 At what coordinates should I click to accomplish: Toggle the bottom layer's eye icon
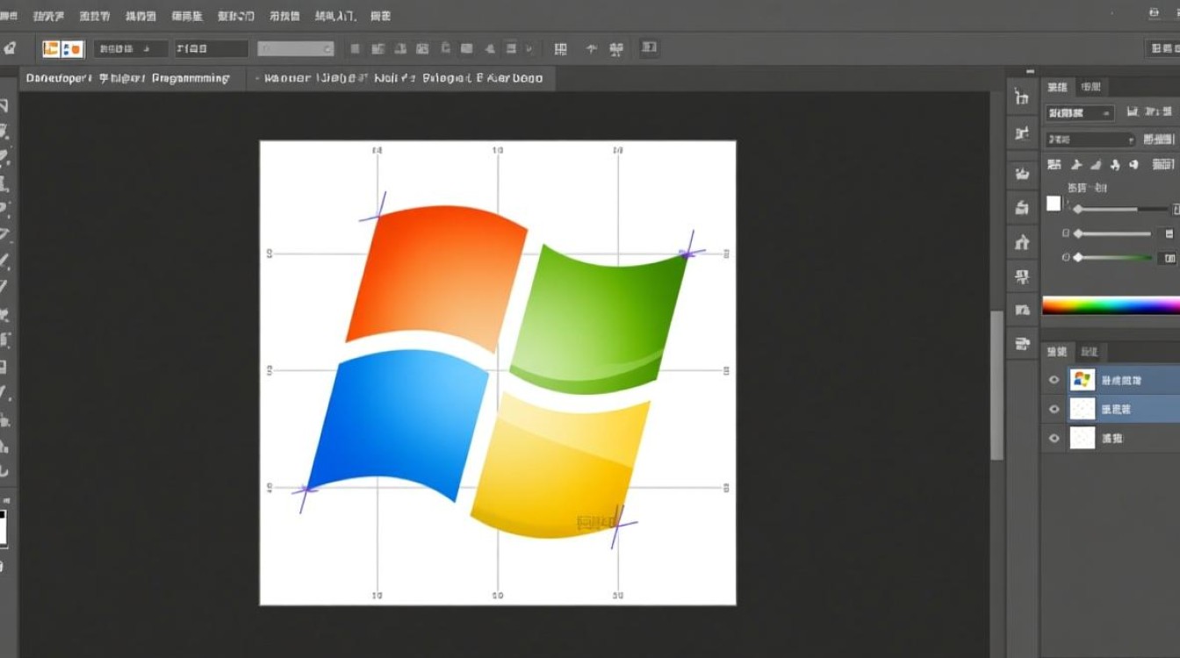pyautogui.click(x=1053, y=439)
